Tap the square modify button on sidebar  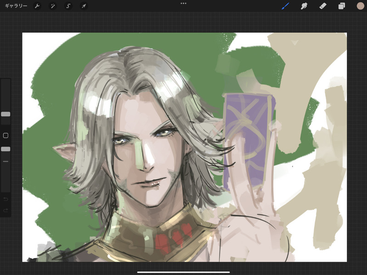pyautogui.click(x=6, y=135)
